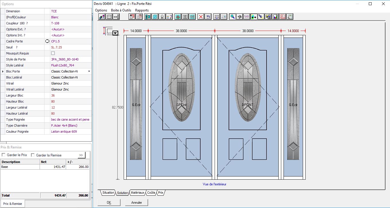Click the red X delete icon
390x208 pixels.
(x=201, y=17)
